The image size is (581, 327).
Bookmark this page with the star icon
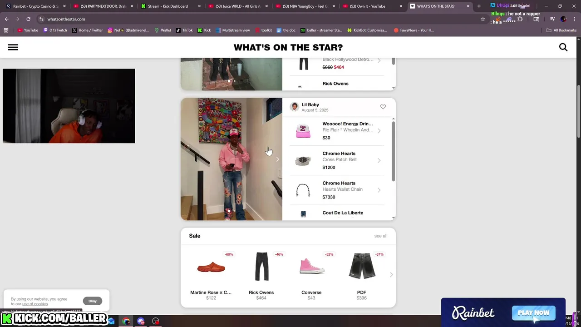(x=483, y=19)
